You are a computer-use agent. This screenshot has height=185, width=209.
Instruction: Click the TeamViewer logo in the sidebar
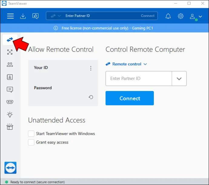(10, 168)
